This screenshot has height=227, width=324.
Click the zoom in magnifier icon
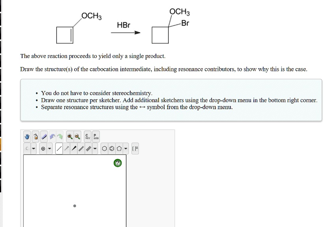(69, 136)
